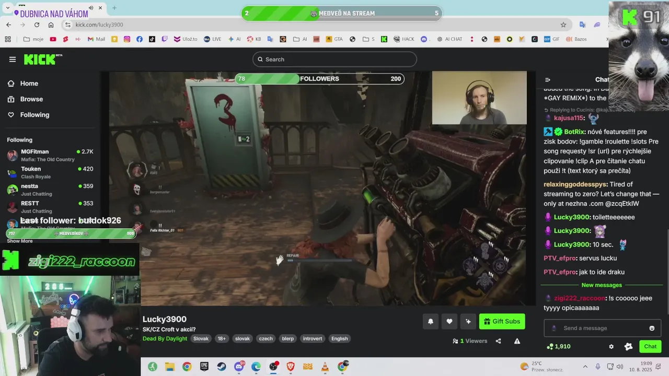Open MGFitman's channel from Following list
Viewport: 669px width, 376px height.
click(50, 156)
